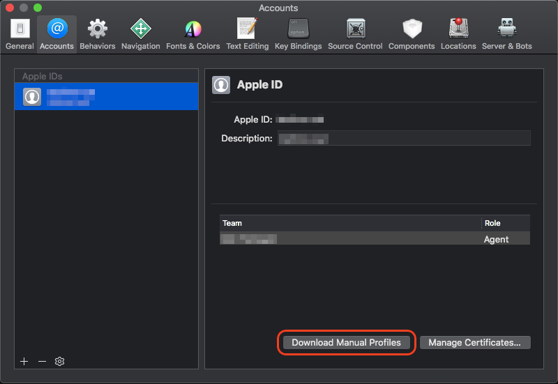Click the Manage Certificates… button
Viewport: 558px width, 384px height.
point(475,342)
